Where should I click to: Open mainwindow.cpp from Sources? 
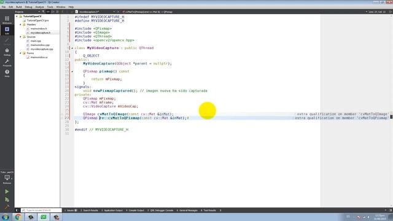point(40,45)
